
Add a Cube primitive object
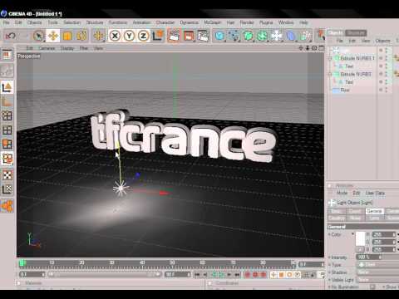(x=219, y=36)
